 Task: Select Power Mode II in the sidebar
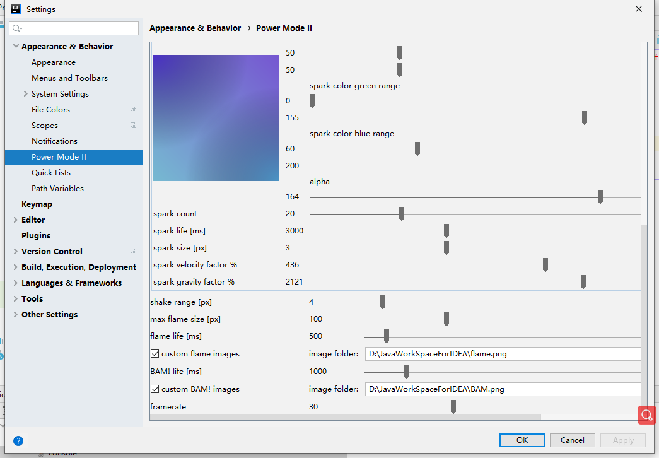(x=59, y=156)
